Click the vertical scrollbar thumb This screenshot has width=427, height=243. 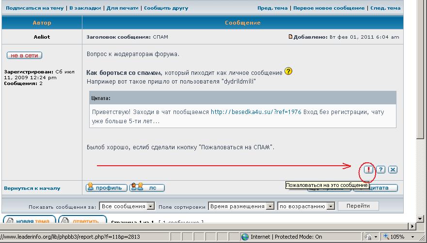(x=420, y=69)
